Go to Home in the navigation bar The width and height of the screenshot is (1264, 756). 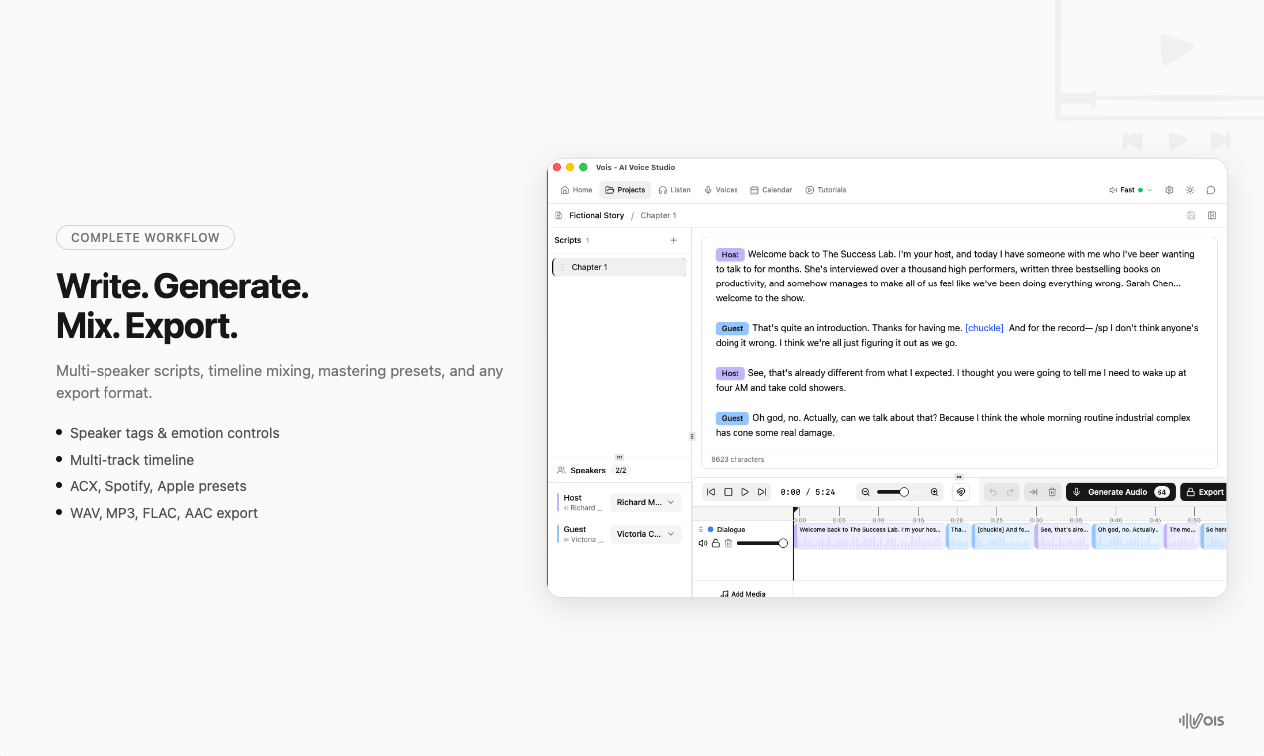(x=576, y=189)
